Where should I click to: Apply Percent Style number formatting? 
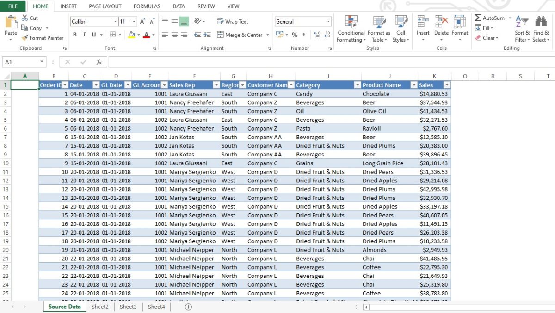pyautogui.click(x=295, y=34)
